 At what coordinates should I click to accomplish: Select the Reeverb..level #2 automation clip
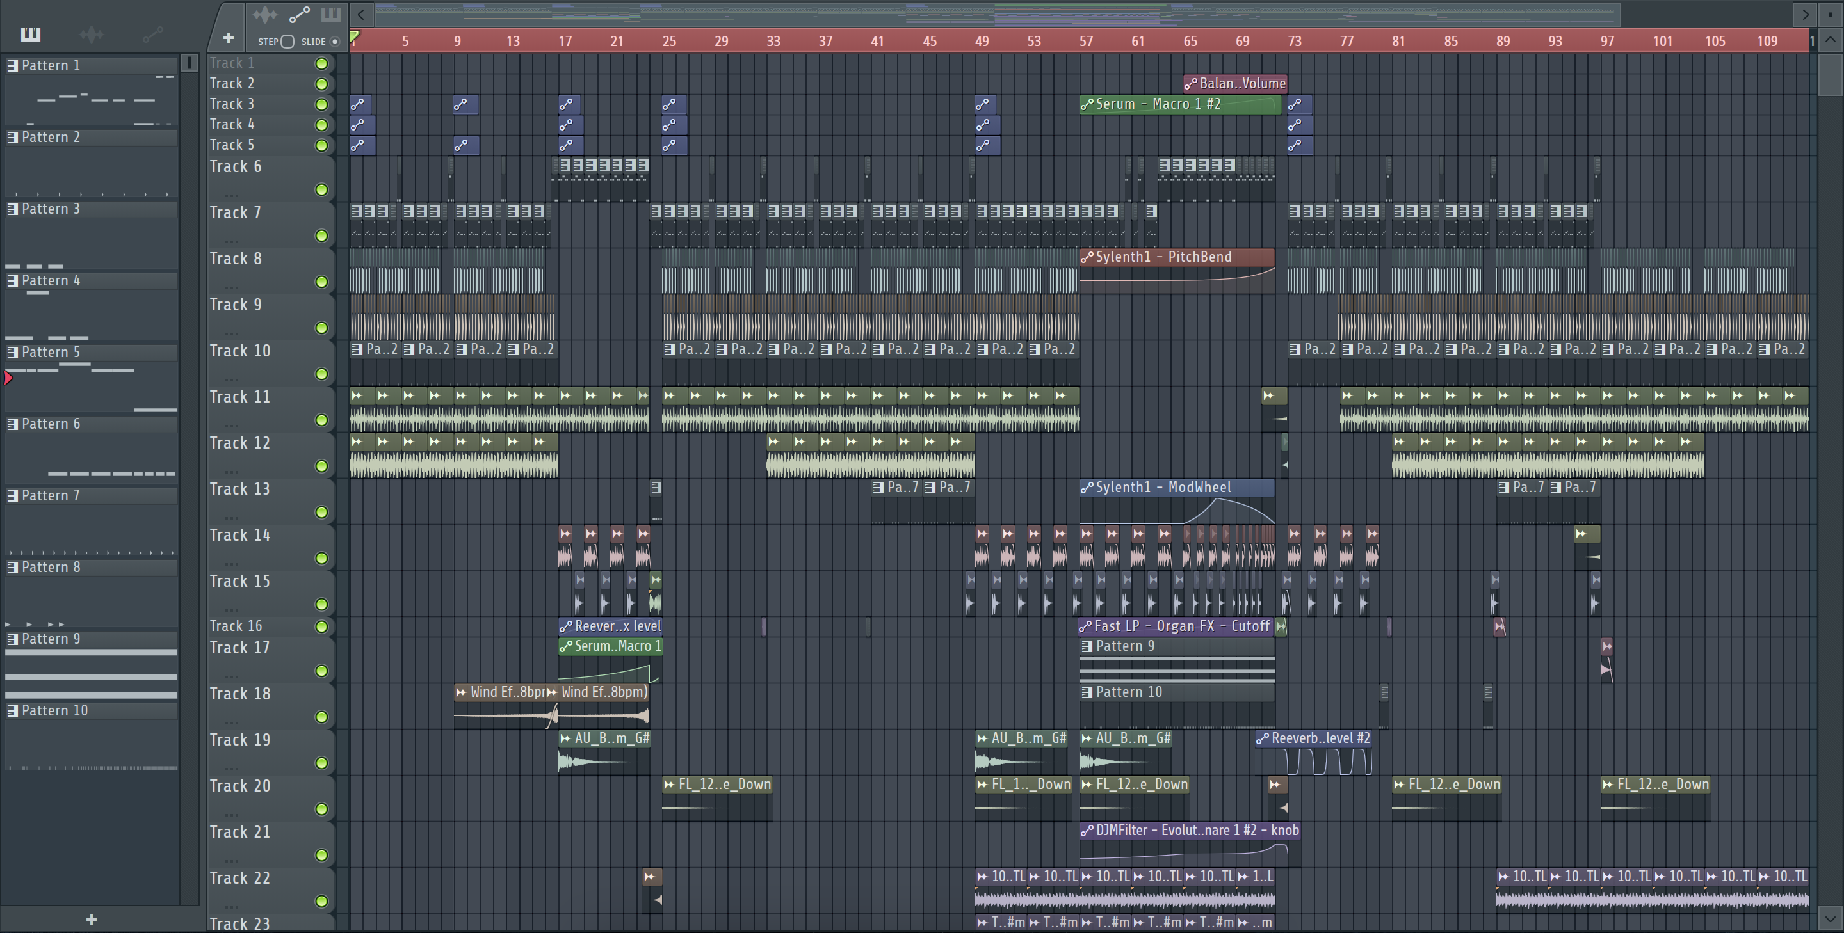tap(1314, 751)
